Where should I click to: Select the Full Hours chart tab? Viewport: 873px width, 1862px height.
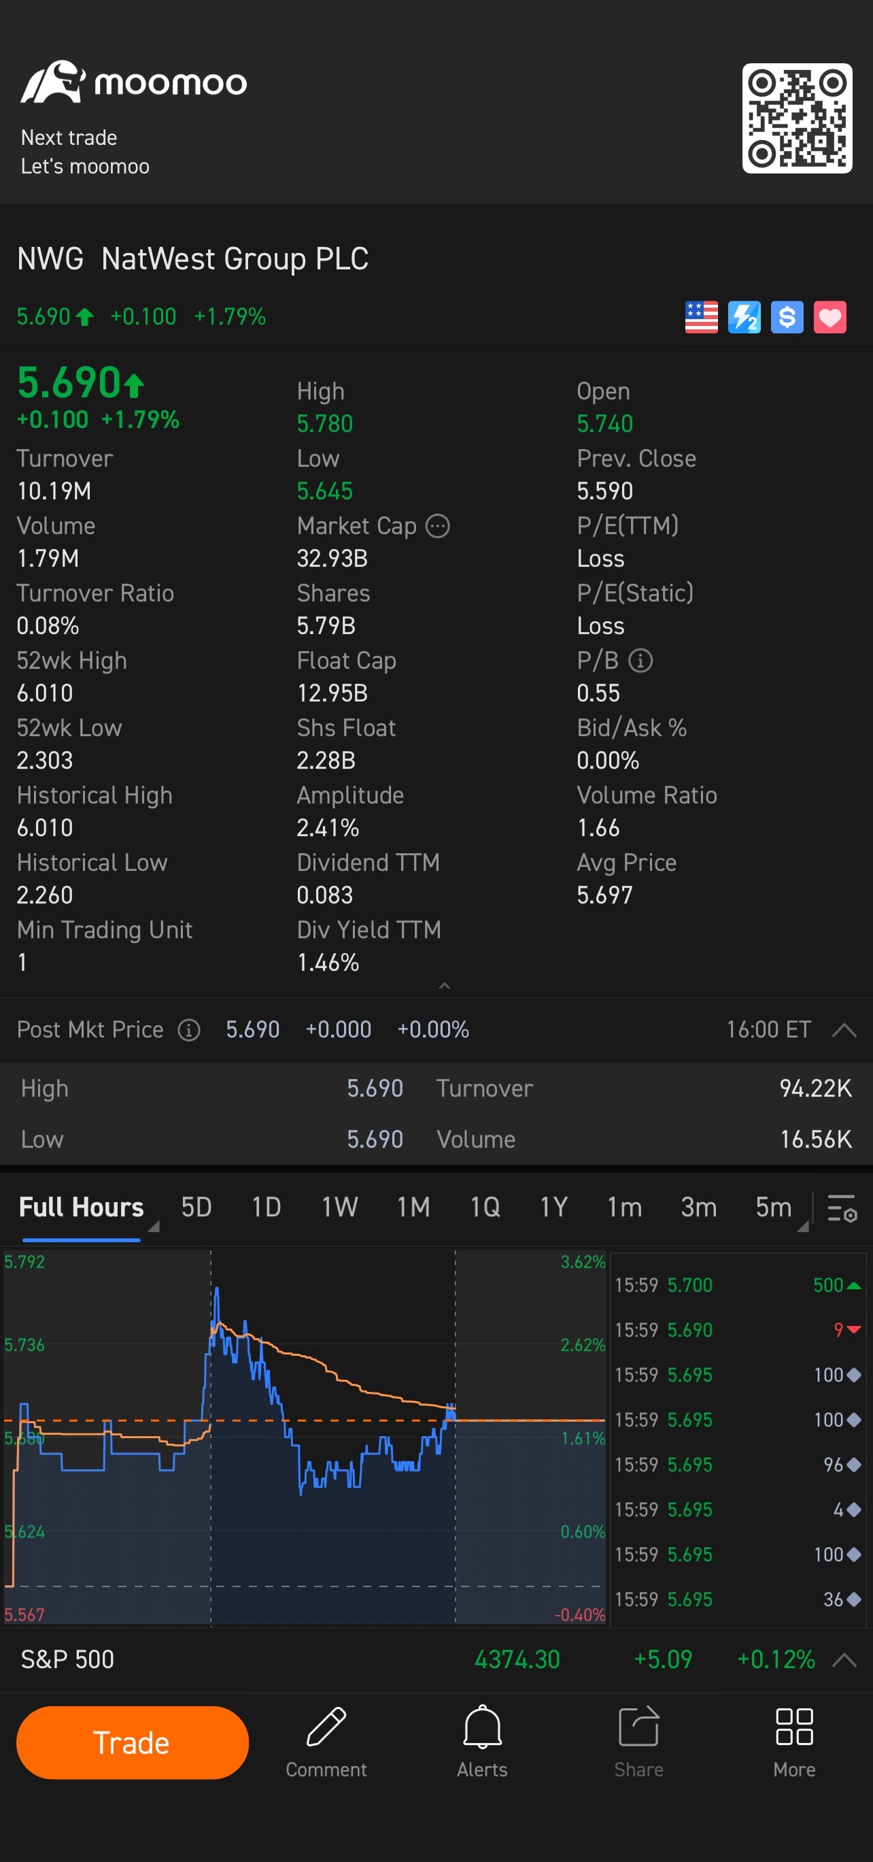pos(81,1207)
